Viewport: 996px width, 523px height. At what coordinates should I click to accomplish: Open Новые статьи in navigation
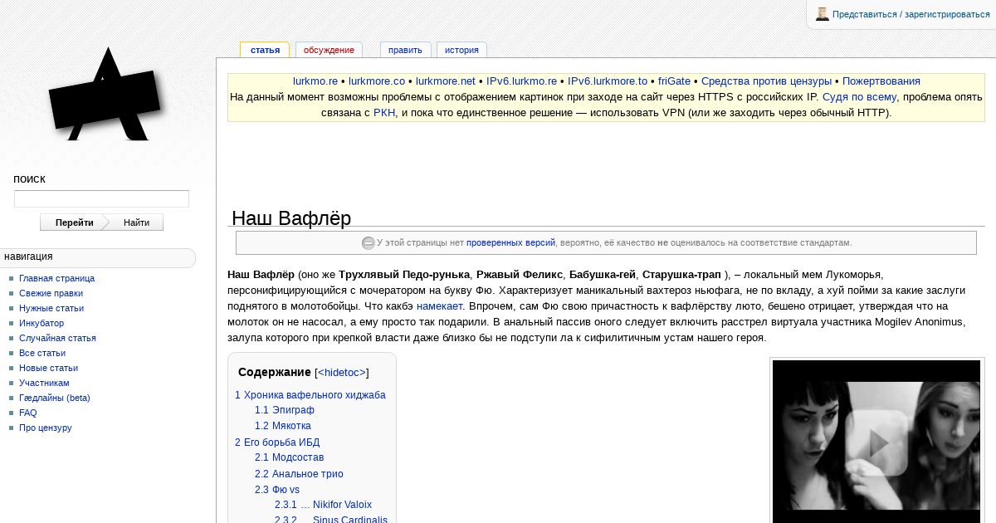[x=48, y=368]
